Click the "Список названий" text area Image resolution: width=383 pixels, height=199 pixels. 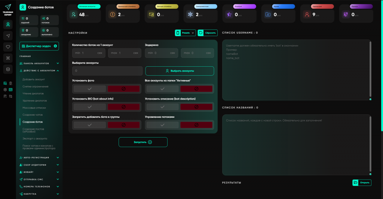[295, 145]
